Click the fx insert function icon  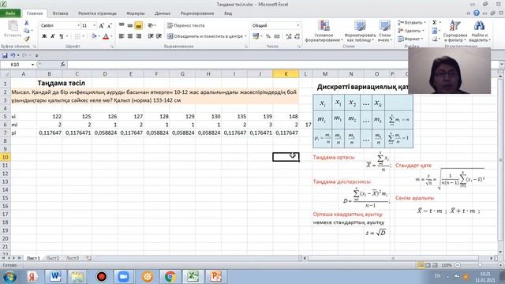pyautogui.click(x=63, y=65)
